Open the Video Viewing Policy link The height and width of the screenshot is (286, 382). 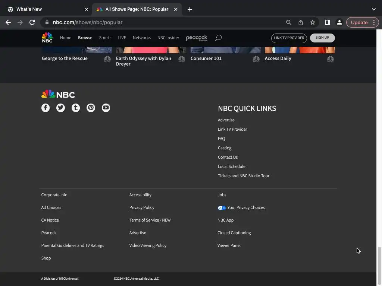coord(148,245)
